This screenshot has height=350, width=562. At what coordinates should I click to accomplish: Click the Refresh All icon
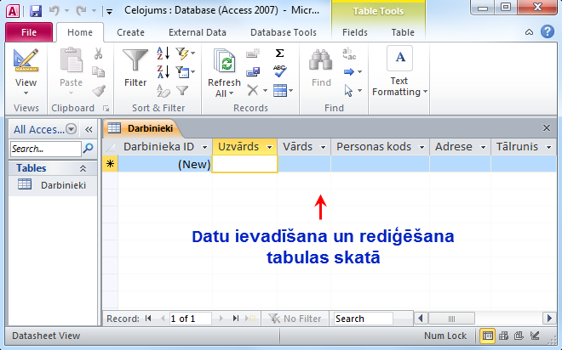pos(226,62)
